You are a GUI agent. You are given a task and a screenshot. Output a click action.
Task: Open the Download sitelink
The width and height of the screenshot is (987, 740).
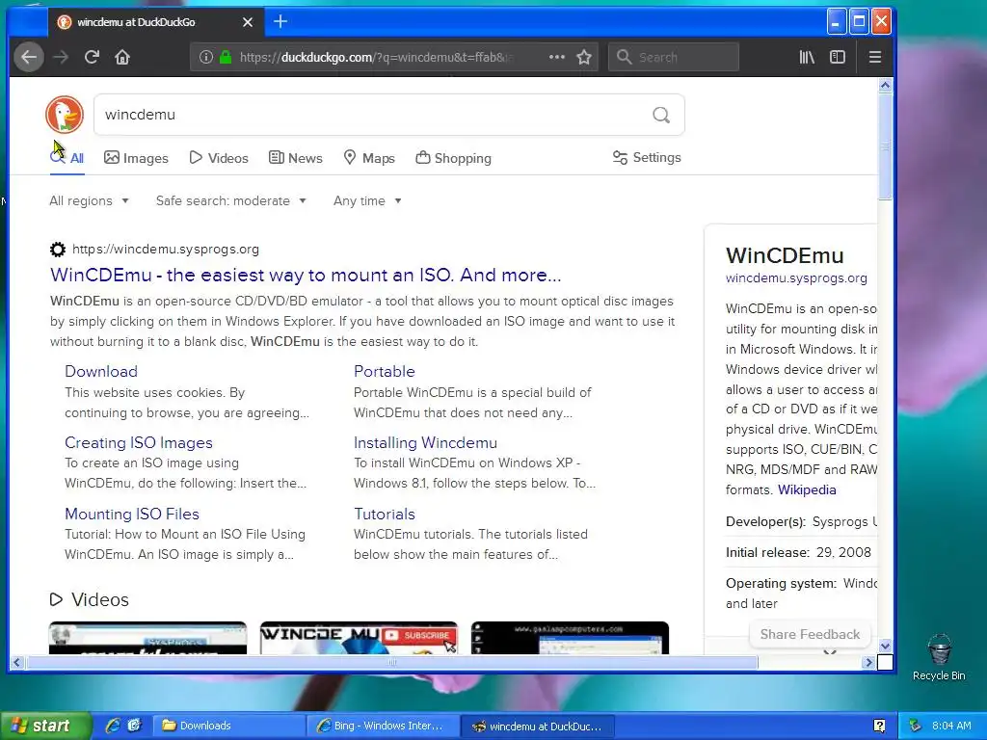coord(100,371)
